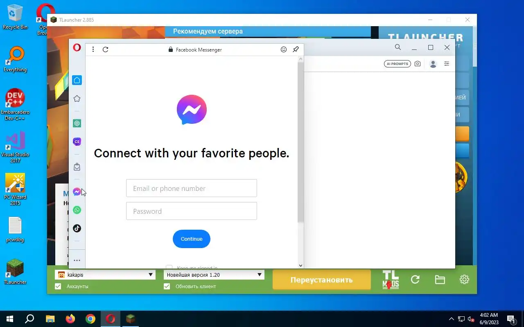Image resolution: width=524 pixels, height=327 pixels.
Task: Click the smiley feedback icon in panel
Action: tap(284, 49)
